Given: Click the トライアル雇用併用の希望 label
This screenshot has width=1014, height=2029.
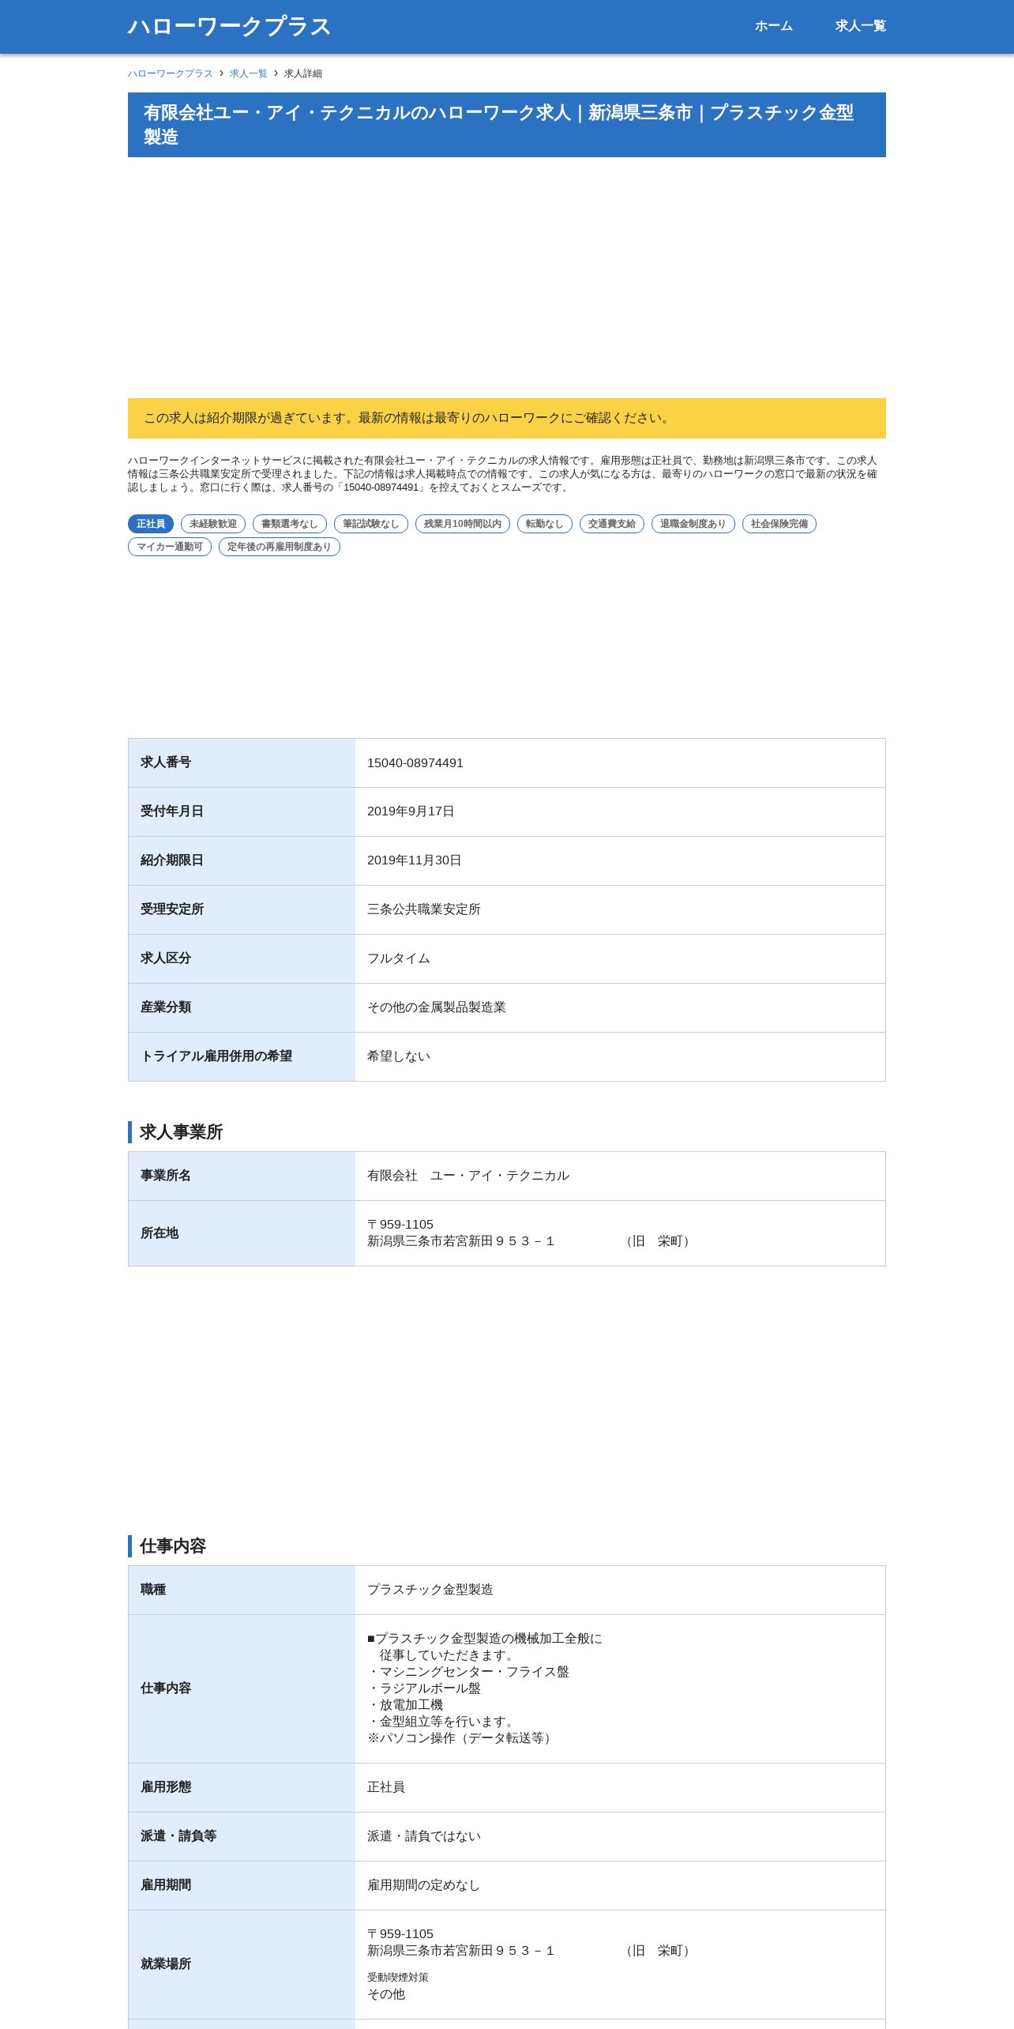Looking at the screenshot, I should pyautogui.click(x=216, y=1057).
